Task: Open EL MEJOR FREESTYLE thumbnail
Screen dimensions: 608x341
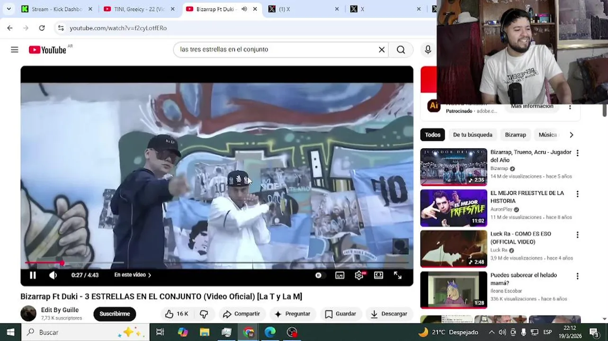Action: point(454,208)
